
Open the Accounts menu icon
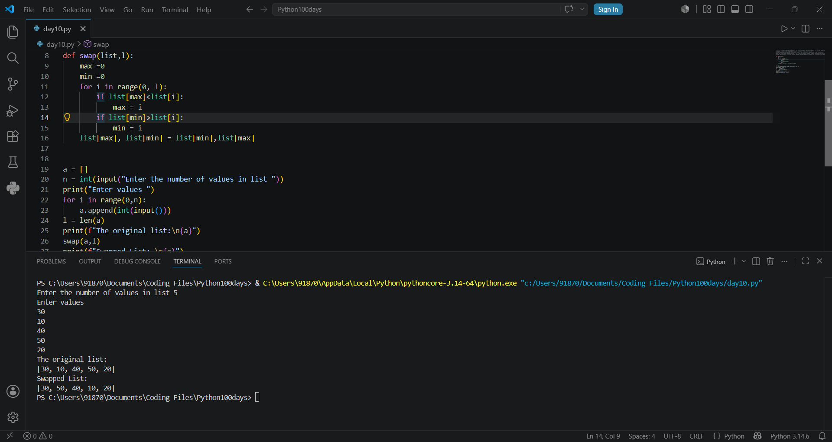click(13, 391)
